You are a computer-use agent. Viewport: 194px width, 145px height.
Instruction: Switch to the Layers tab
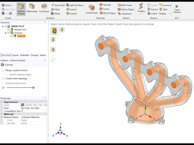click(x=15, y=55)
